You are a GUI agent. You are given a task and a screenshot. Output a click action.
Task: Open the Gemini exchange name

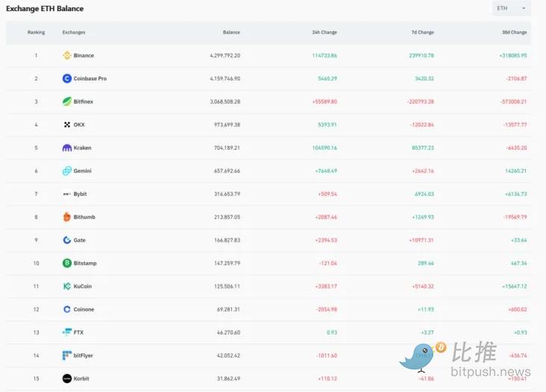click(83, 171)
